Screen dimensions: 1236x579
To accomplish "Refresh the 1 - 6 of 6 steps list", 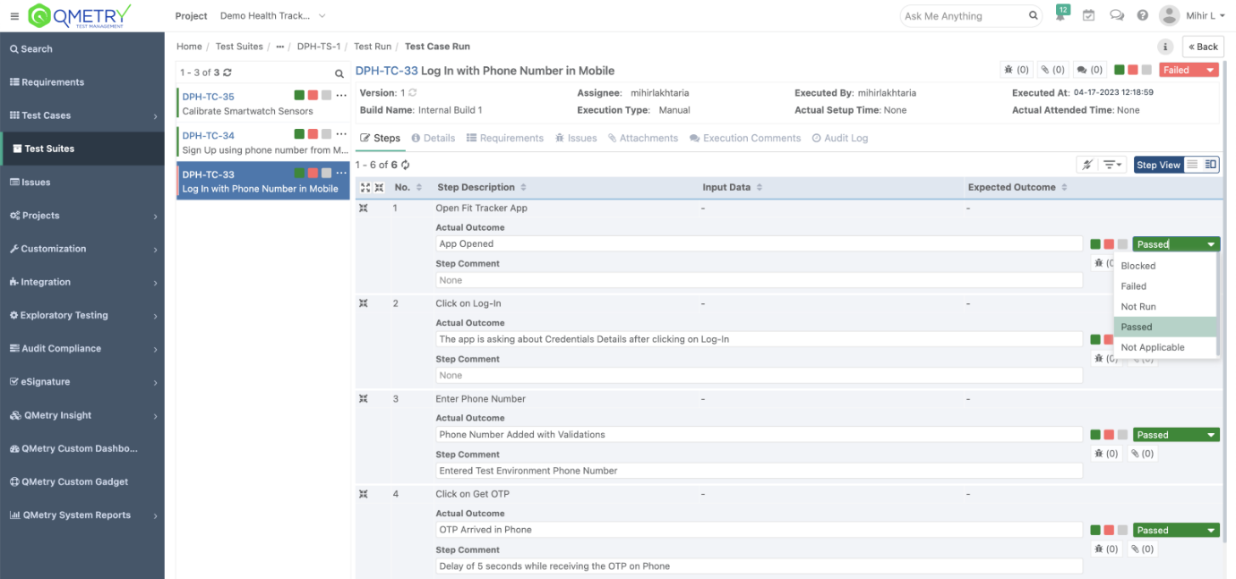I will tap(406, 165).
